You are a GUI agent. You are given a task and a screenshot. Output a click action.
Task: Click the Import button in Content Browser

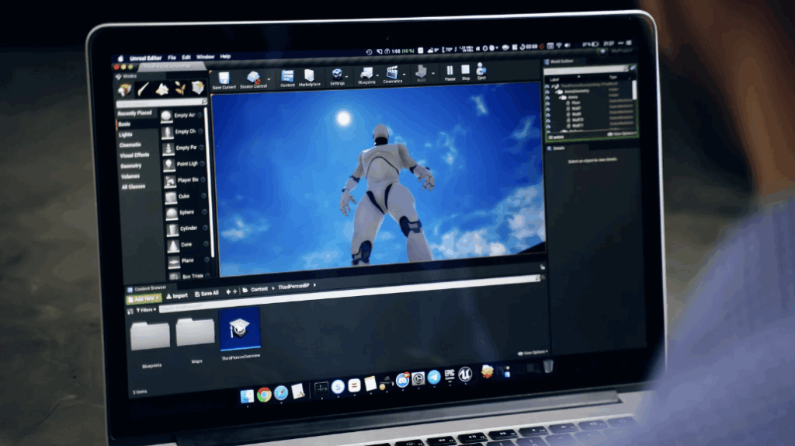click(177, 295)
